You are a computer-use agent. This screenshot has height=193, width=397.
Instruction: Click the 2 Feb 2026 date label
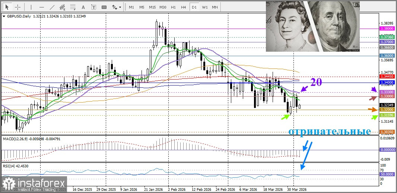(x=177, y=189)
